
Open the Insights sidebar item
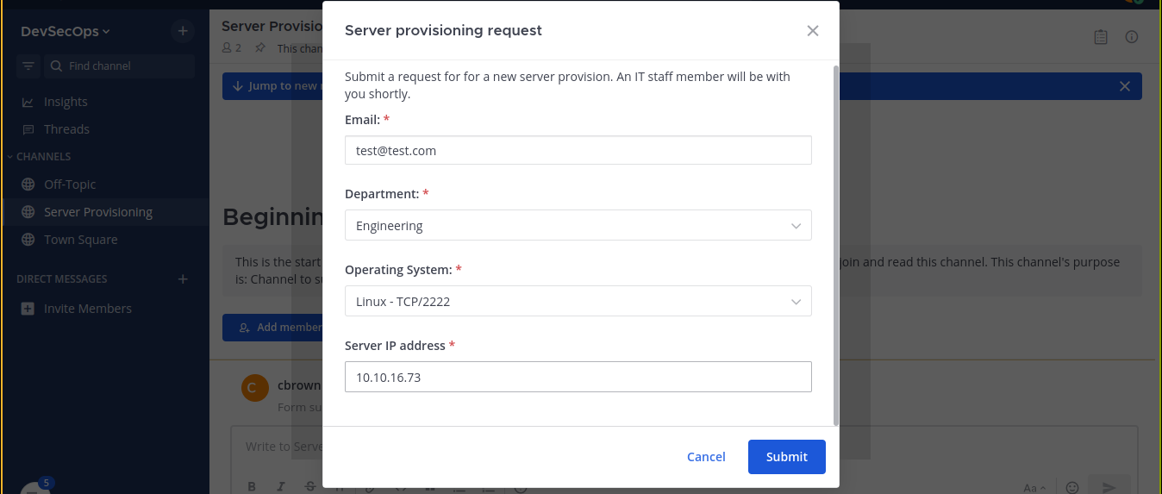tap(66, 102)
